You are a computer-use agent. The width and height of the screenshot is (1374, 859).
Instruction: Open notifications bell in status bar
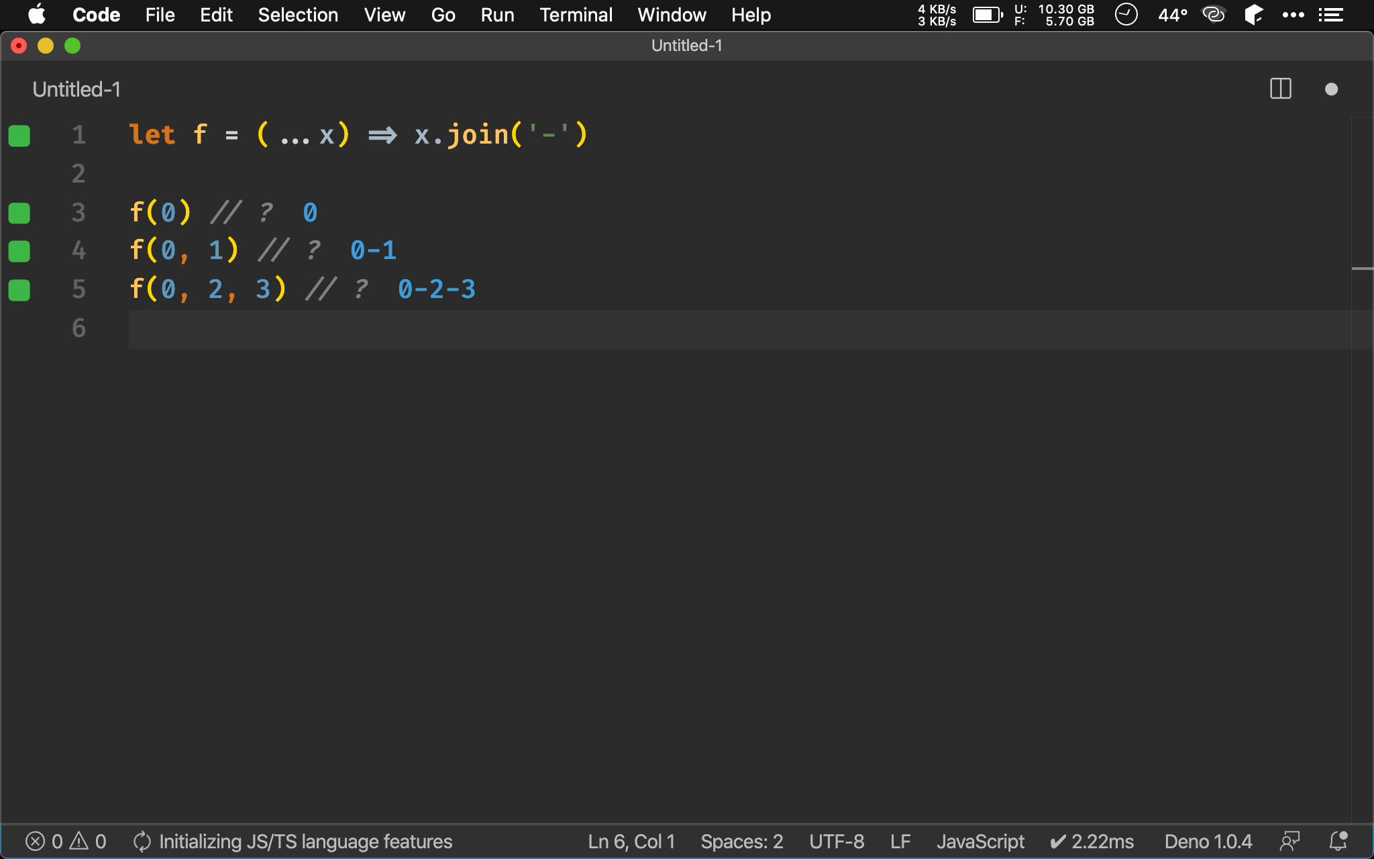(1338, 842)
